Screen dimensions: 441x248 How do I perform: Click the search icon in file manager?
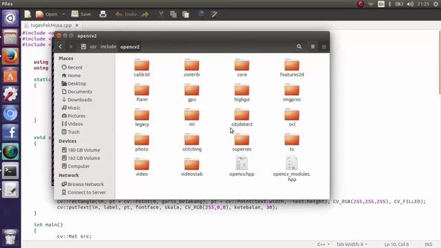pyautogui.click(x=299, y=47)
